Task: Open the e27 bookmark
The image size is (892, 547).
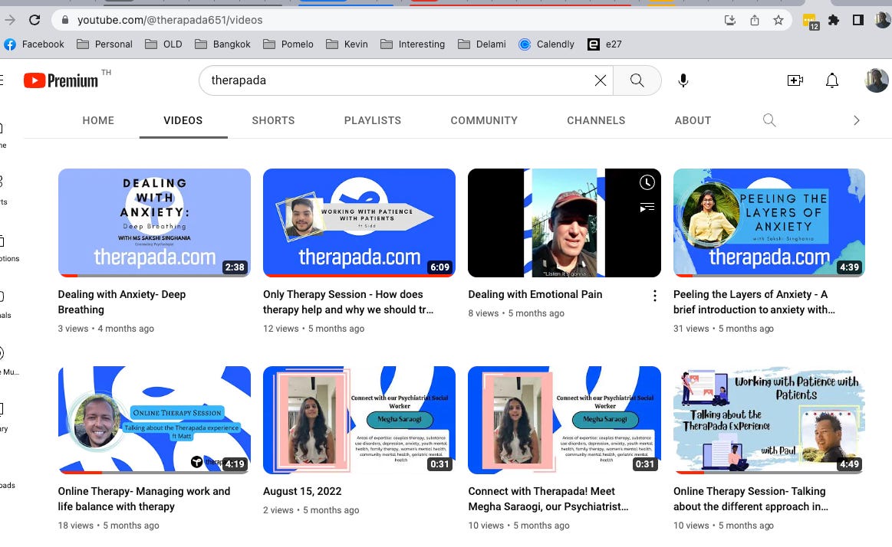Action: tap(604, 44)
